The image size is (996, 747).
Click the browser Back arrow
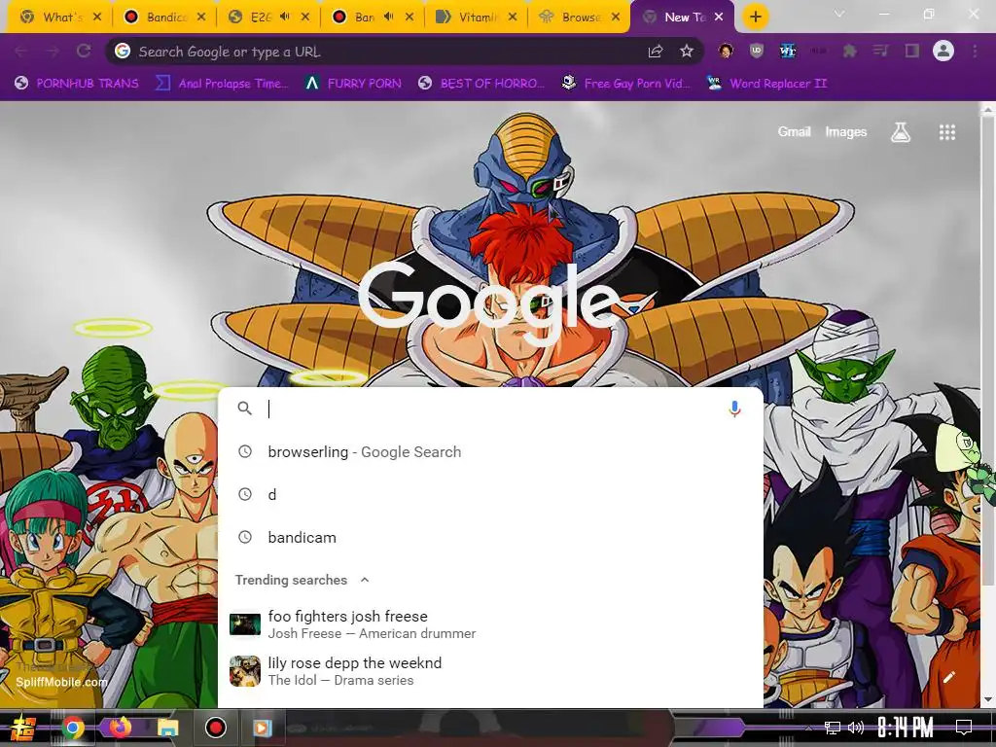[21, 52]
